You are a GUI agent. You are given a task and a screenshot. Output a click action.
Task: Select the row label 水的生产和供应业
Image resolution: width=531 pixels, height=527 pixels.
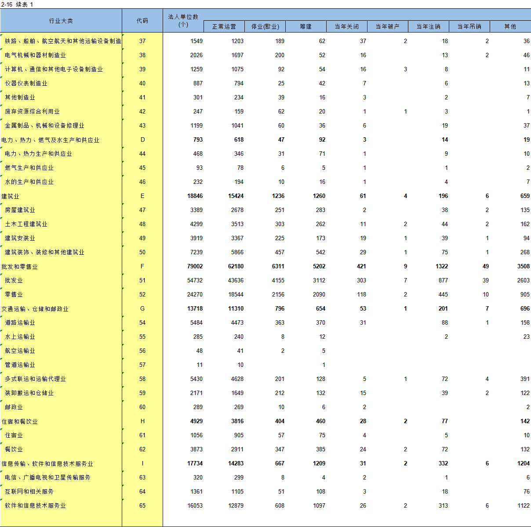click(29, 182)
